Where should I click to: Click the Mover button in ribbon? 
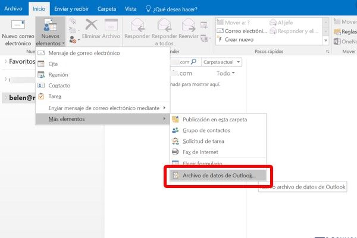345,22
